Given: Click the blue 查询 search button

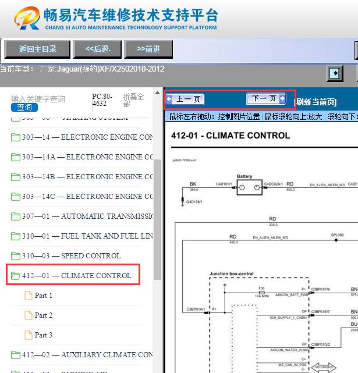Looking at the screenshot, I should coord(24,107).
